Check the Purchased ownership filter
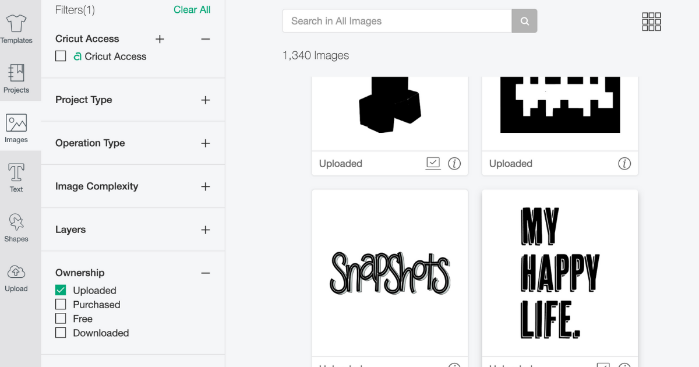 pyautogui.click(x=61, y=304)
